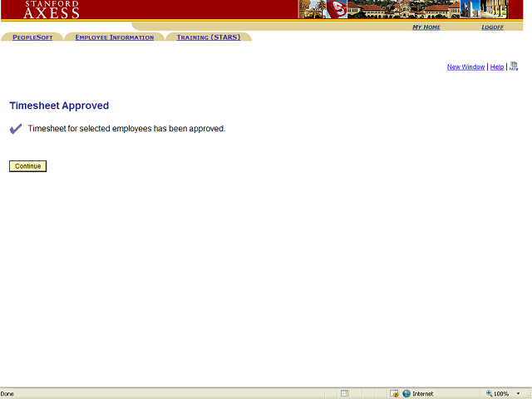Screen dimensions: 532x399
Task: Click the popup blocker status bar icon
Action: click(344, 393)
